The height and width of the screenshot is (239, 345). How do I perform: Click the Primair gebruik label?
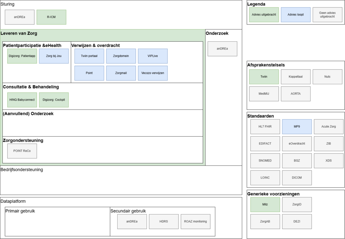[x=20, y=211]
